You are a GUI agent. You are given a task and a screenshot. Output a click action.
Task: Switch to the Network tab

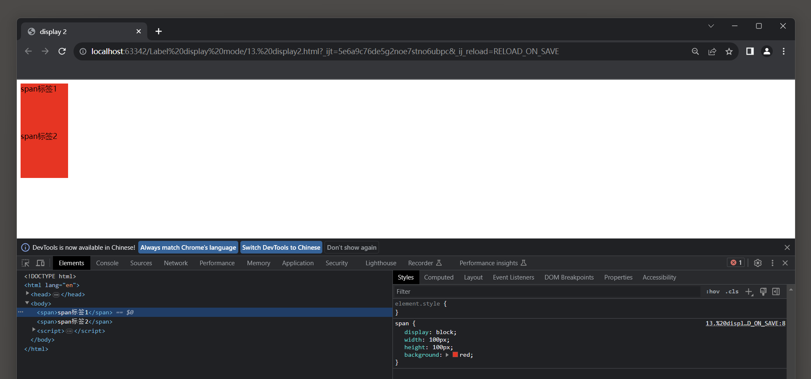176,263
